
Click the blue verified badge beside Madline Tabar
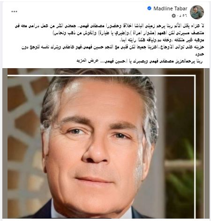[x=149, y=8]
